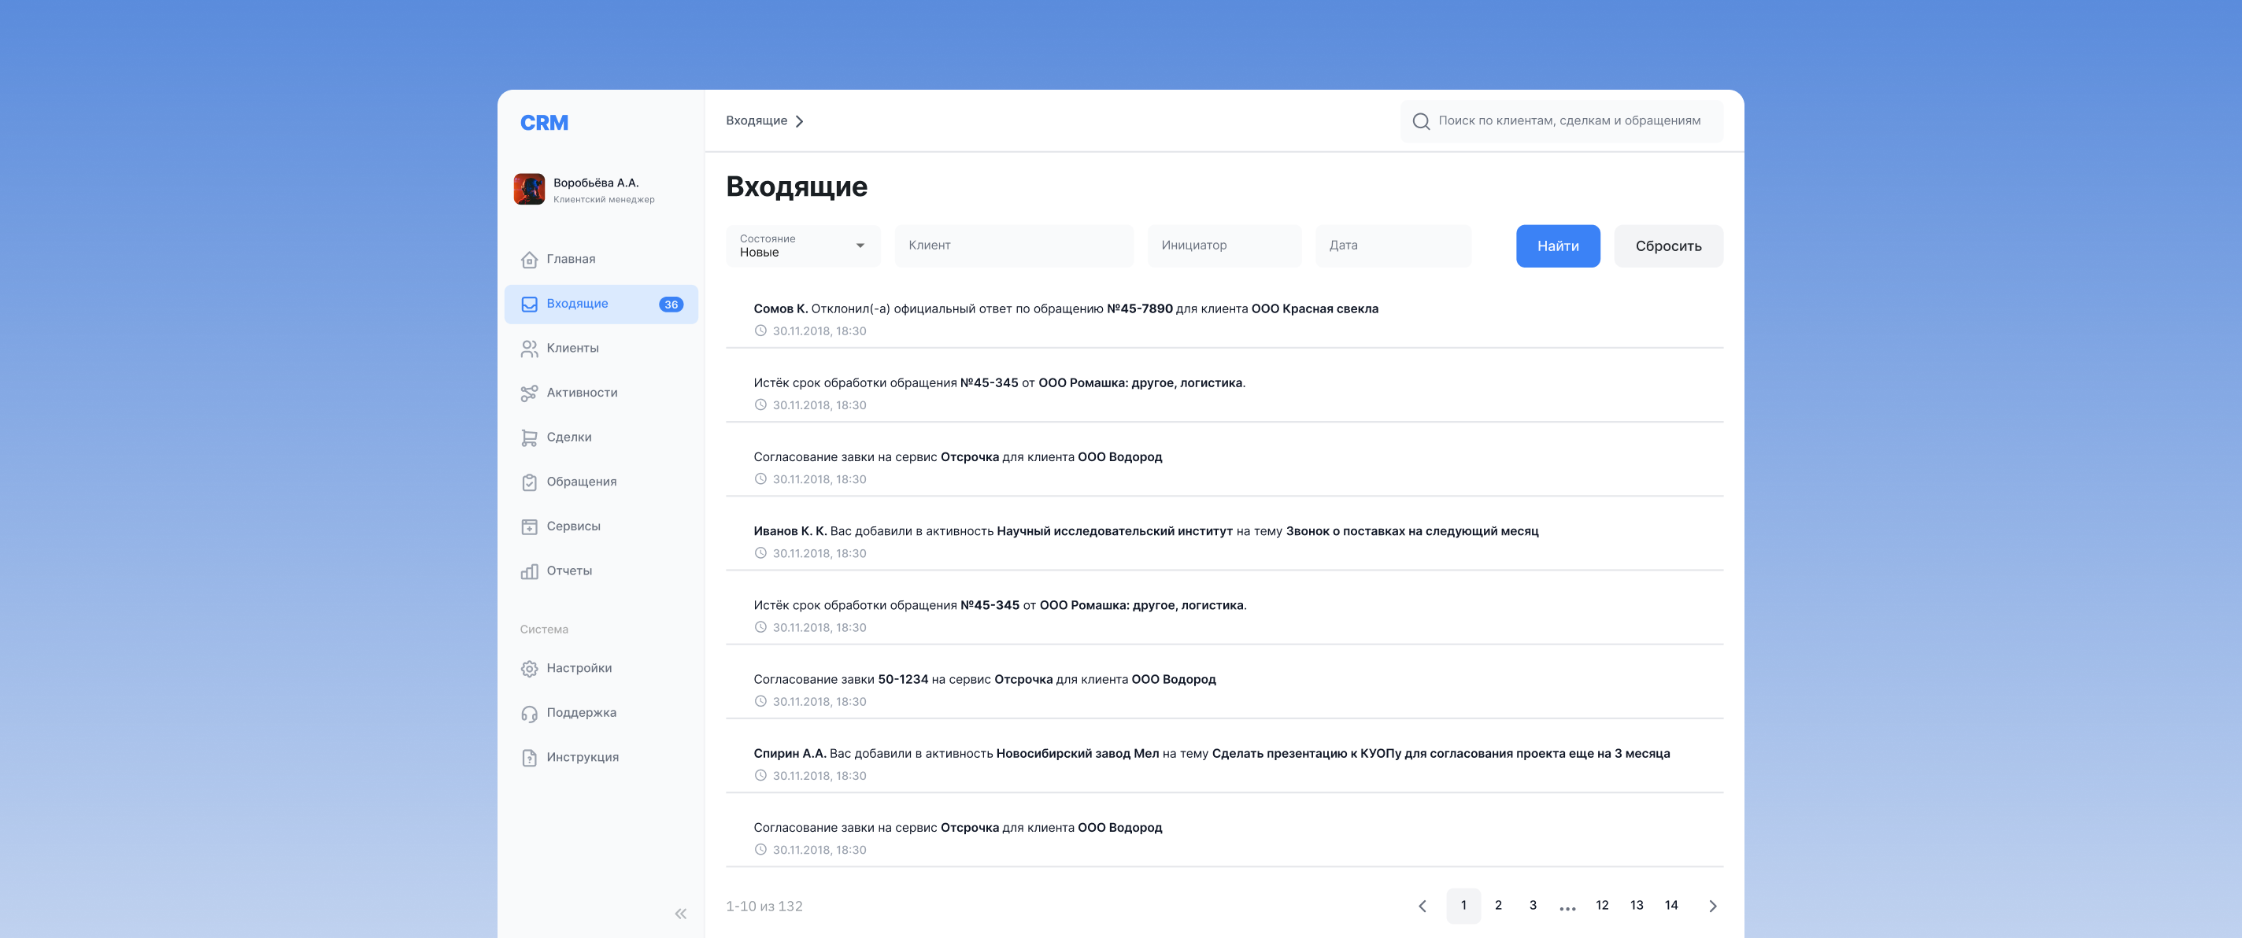Open the Отчеты menu item

pyautogui.click(x=601, y=571)
